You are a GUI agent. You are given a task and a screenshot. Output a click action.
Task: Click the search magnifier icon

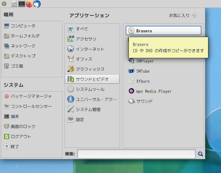[x=200, y=154]
